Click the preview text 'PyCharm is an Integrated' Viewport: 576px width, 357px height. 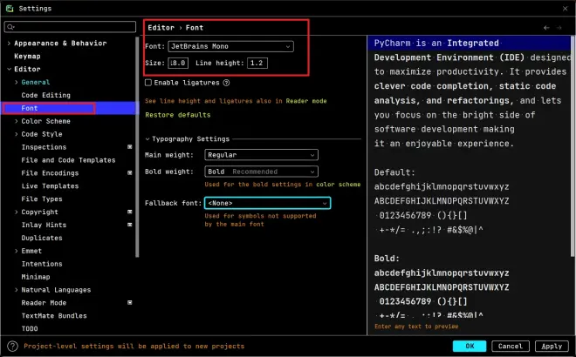point(436,44)
